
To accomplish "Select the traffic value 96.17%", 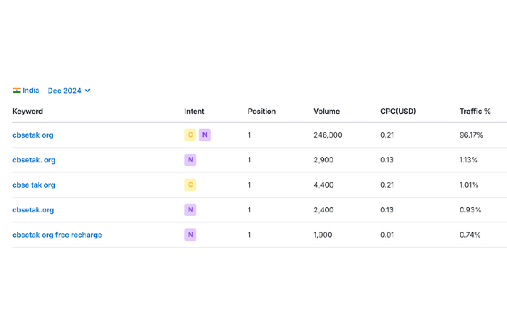I will [x=471, y=135].
